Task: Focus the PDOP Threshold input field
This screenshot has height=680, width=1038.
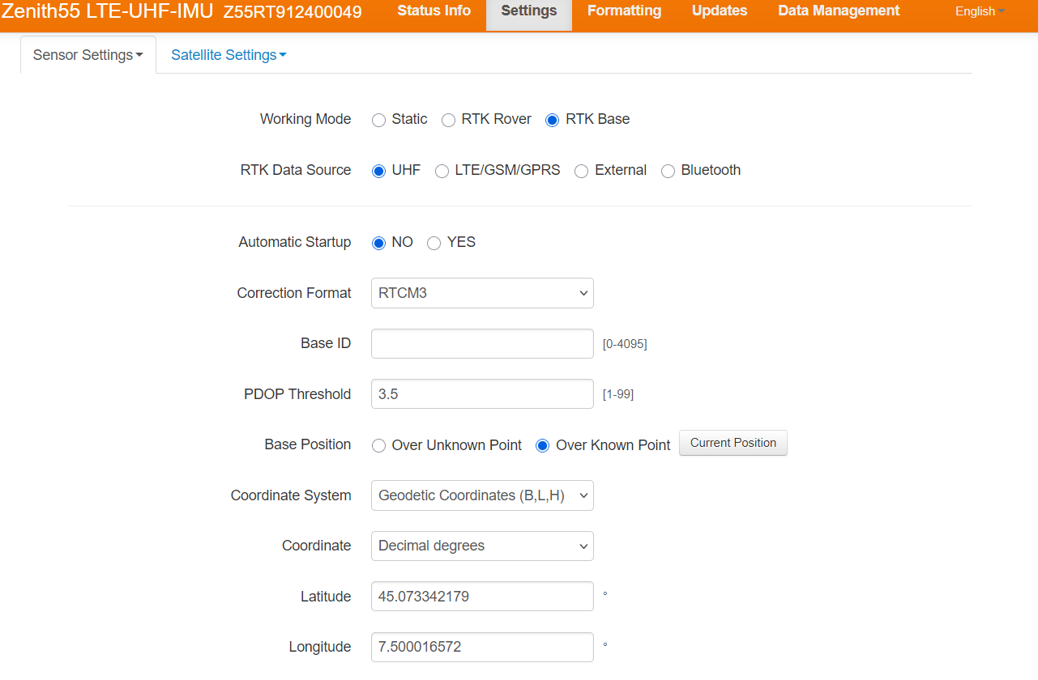Action: 482,394
